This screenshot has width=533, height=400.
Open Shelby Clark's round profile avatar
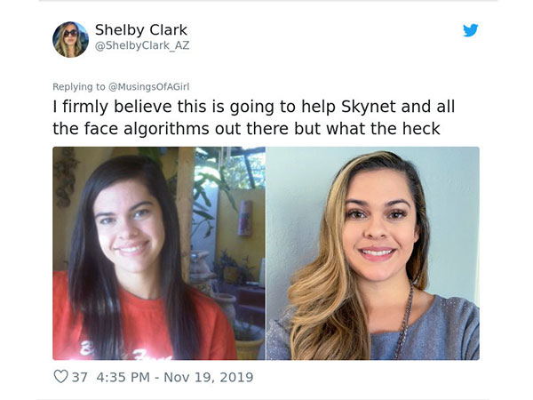pos(70,39)
